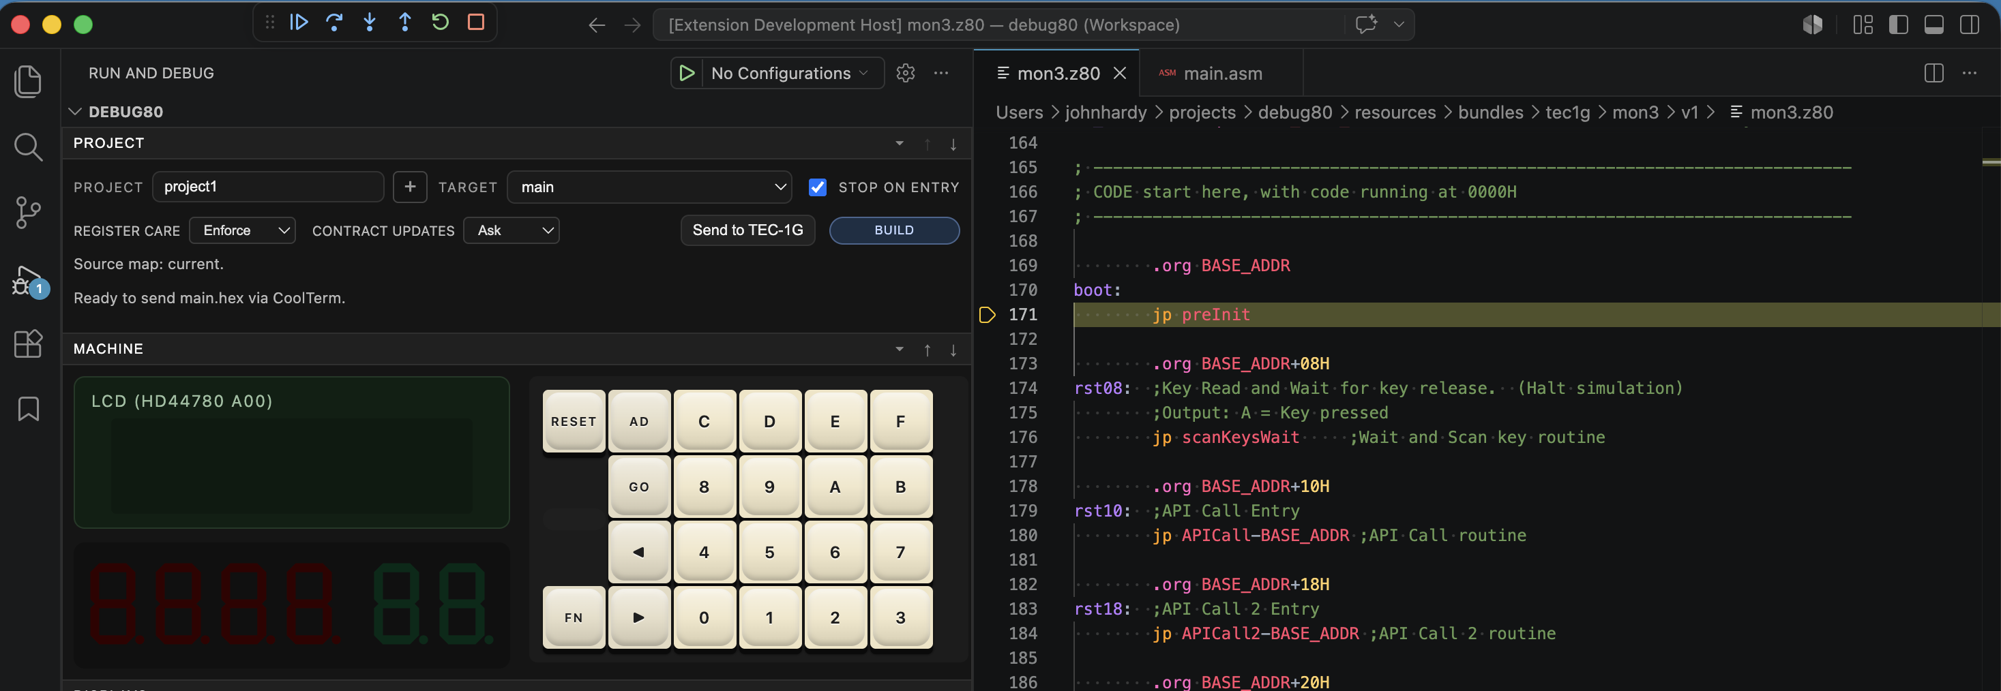Screen dimensions: 2001x691
Task: Tap right arrow key on keypad
Action: click(x=639, y=618)
